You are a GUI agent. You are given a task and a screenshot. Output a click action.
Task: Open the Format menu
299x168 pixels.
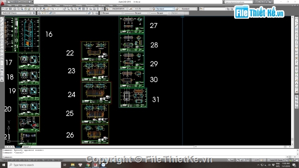click(41, 5)
